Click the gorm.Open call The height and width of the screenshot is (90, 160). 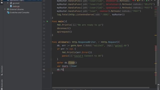tap(76, 45)
